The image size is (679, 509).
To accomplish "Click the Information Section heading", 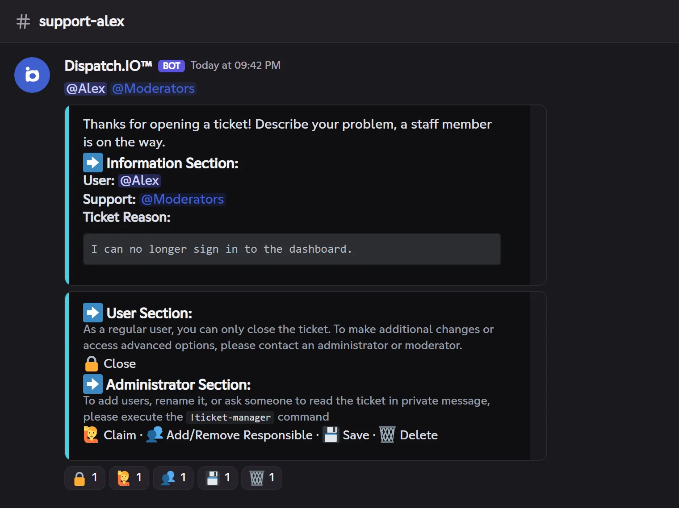I will click(x=172, y=163).
